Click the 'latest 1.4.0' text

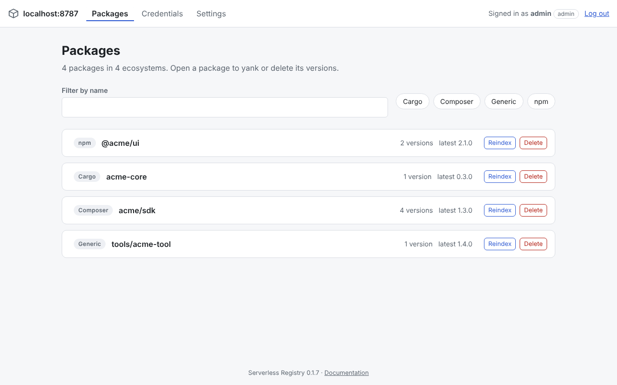456,244
